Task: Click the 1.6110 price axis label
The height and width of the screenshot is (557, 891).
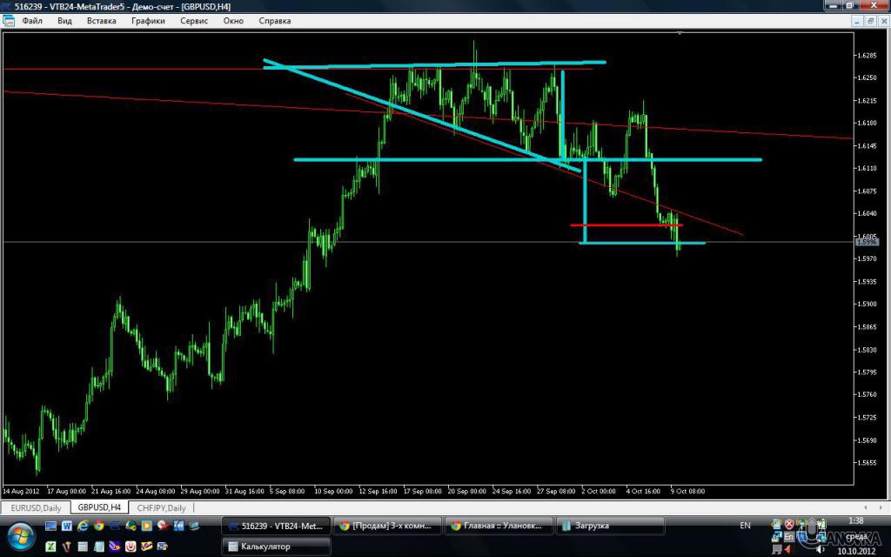Action: [866, 168]
